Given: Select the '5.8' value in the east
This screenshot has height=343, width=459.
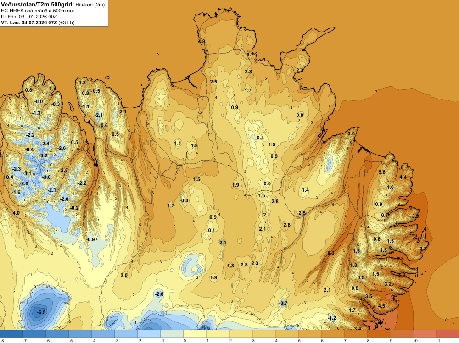Looking at the screenshot, I should (382, 172).
